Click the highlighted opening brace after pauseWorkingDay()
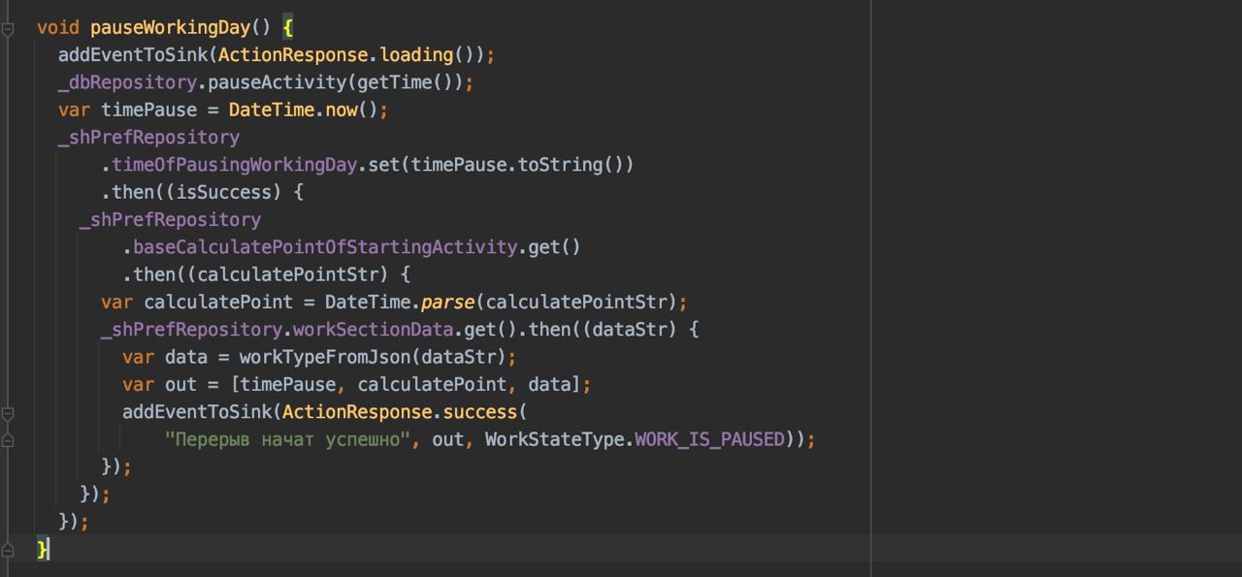1242x577 pixels. coord(287,28)
